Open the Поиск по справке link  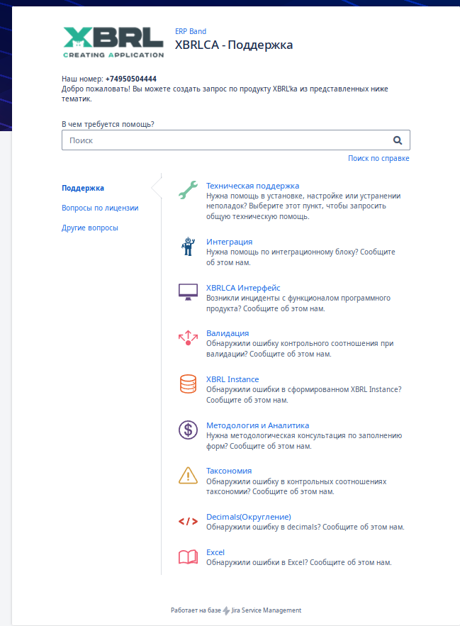[378, 158]
